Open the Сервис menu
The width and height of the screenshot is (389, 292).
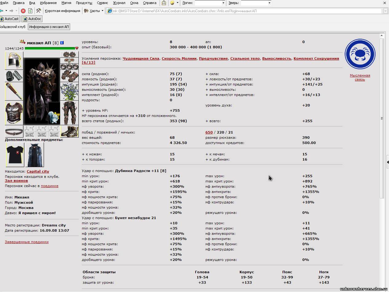(102, 3)
